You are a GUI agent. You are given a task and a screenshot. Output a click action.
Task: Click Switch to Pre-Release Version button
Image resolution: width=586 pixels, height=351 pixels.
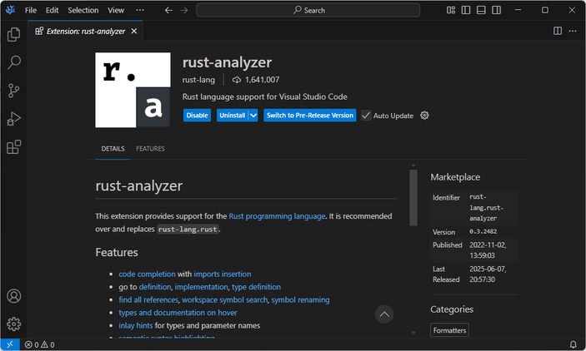point(310,116)
